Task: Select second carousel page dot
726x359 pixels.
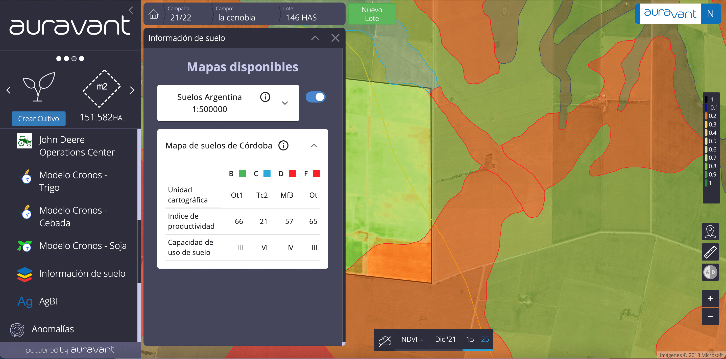Action: click(66, 59)
